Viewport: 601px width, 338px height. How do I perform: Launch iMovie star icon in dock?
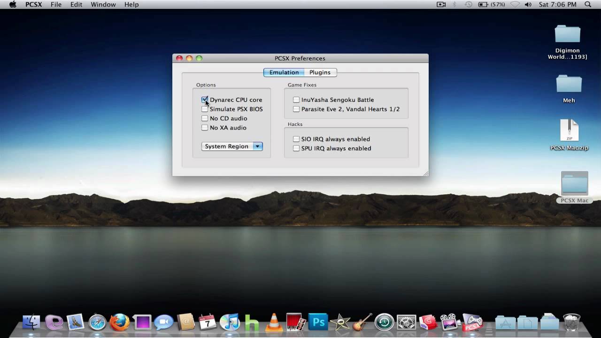click(x=340, y=322)
